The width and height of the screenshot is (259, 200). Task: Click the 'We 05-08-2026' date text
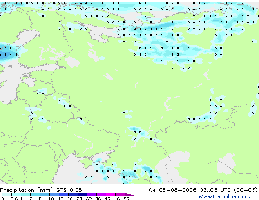point(172,190)
